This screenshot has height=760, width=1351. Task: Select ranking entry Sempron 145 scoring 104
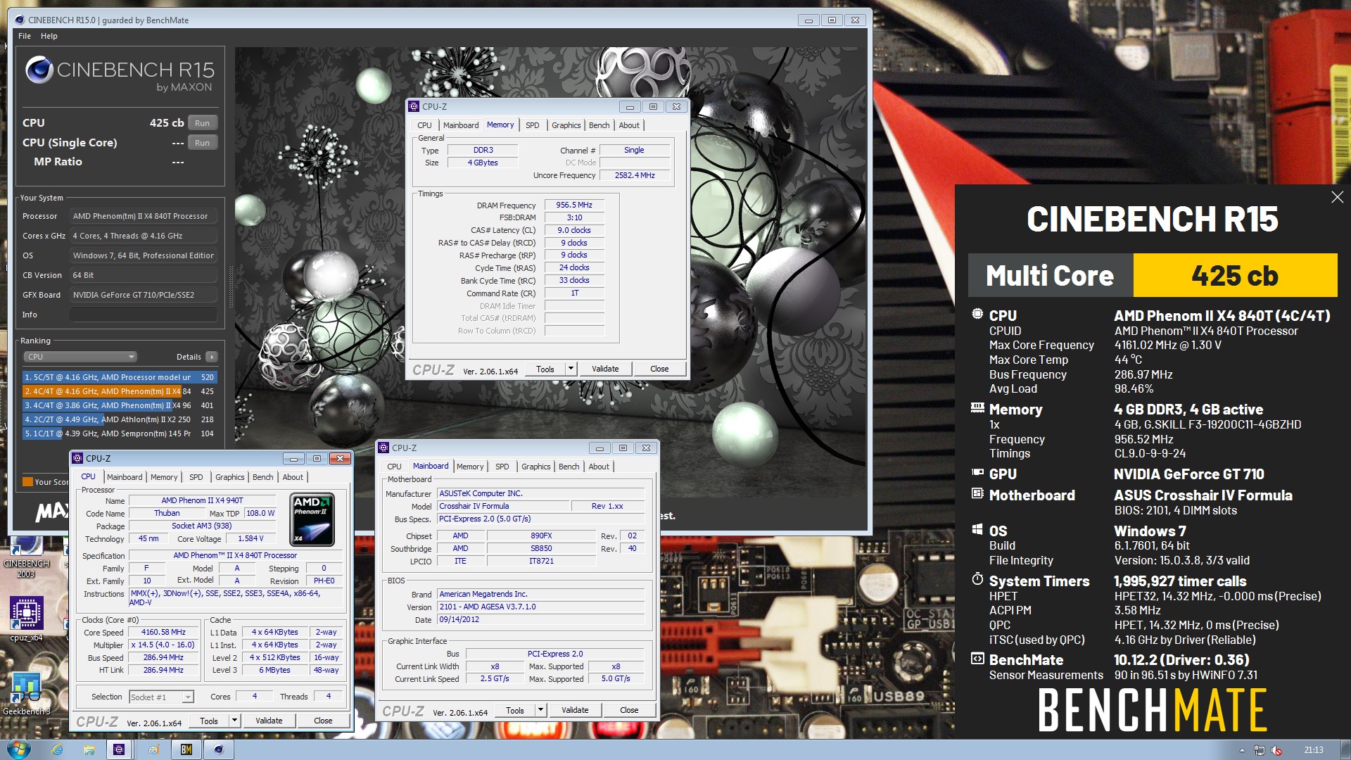point(120,433)
